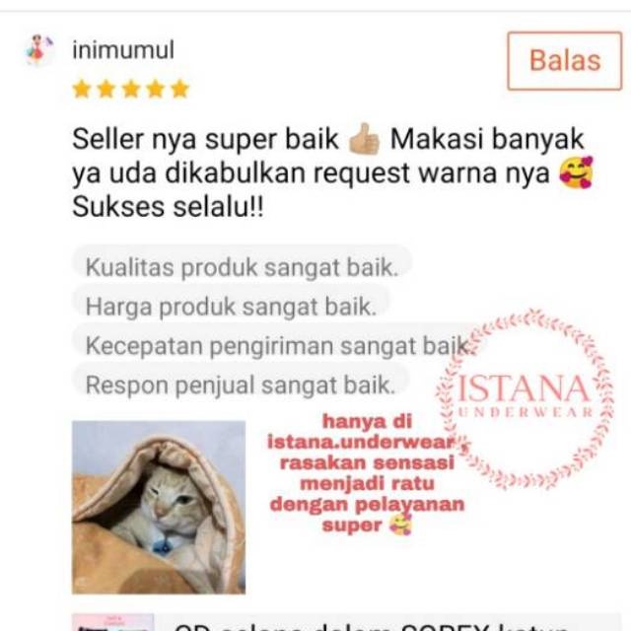
Task: Select the 'Kecepatan pengiriman sangat baik' tag
Action: 278,345
